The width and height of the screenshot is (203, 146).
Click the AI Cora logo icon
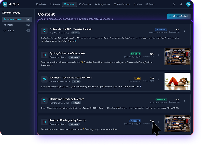click(5, 4)
